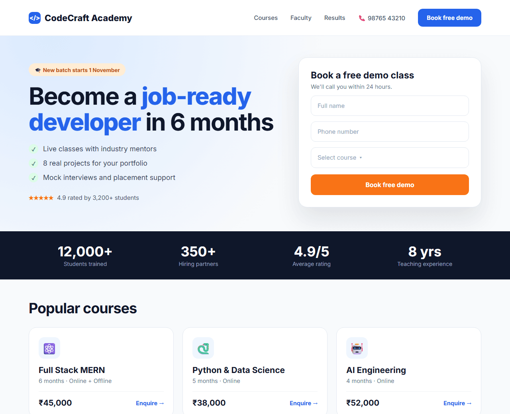Image resolution: width=510 pixels, height=414 pixels.
Task: Click the Python & Data Science course title
Action: coord(239,370)
